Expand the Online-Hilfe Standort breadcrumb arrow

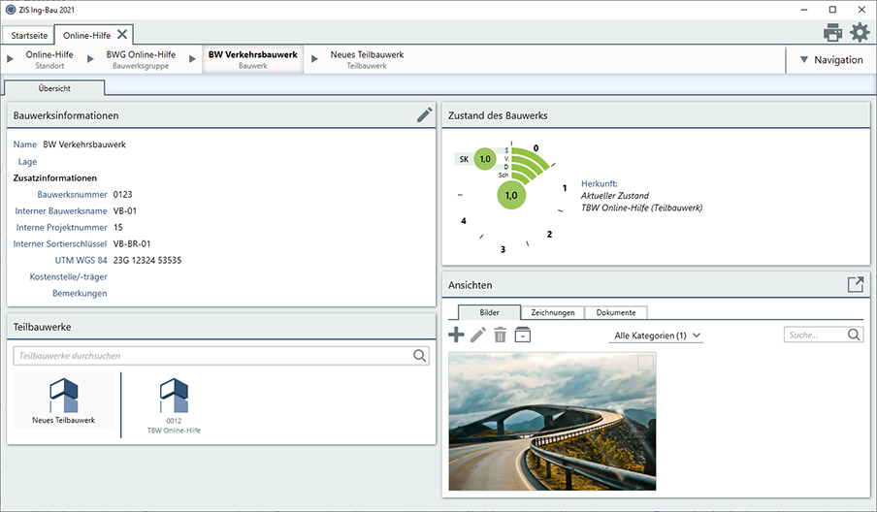point(10,60)
